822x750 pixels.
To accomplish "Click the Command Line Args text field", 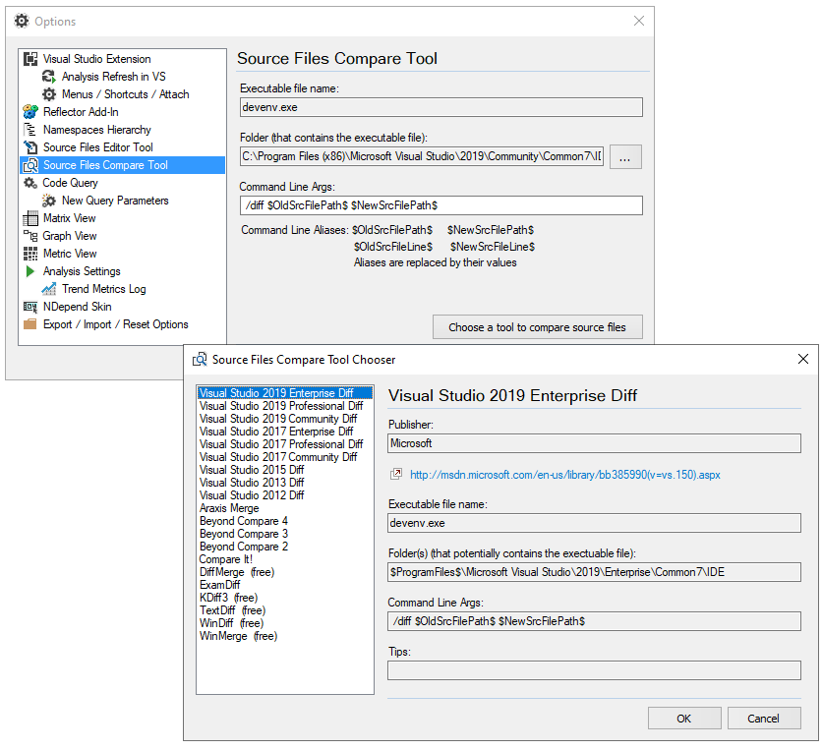I will pos(440,205).
